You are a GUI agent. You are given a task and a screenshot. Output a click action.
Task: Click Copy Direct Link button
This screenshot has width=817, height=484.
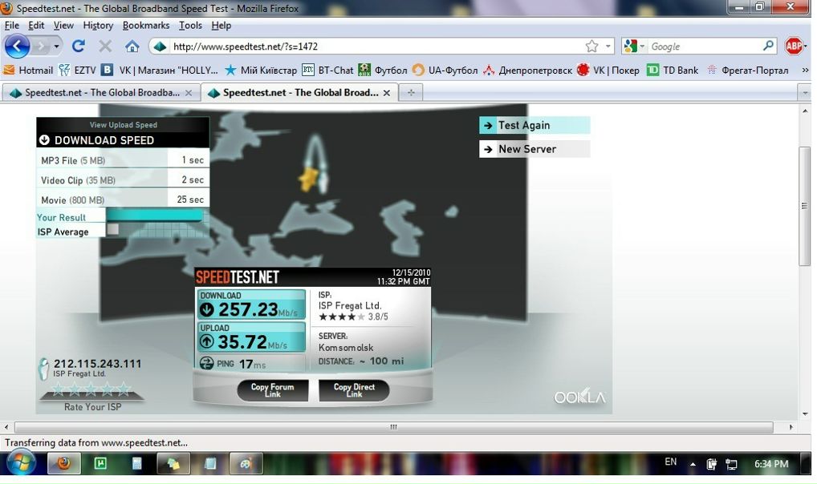(354, 390)
